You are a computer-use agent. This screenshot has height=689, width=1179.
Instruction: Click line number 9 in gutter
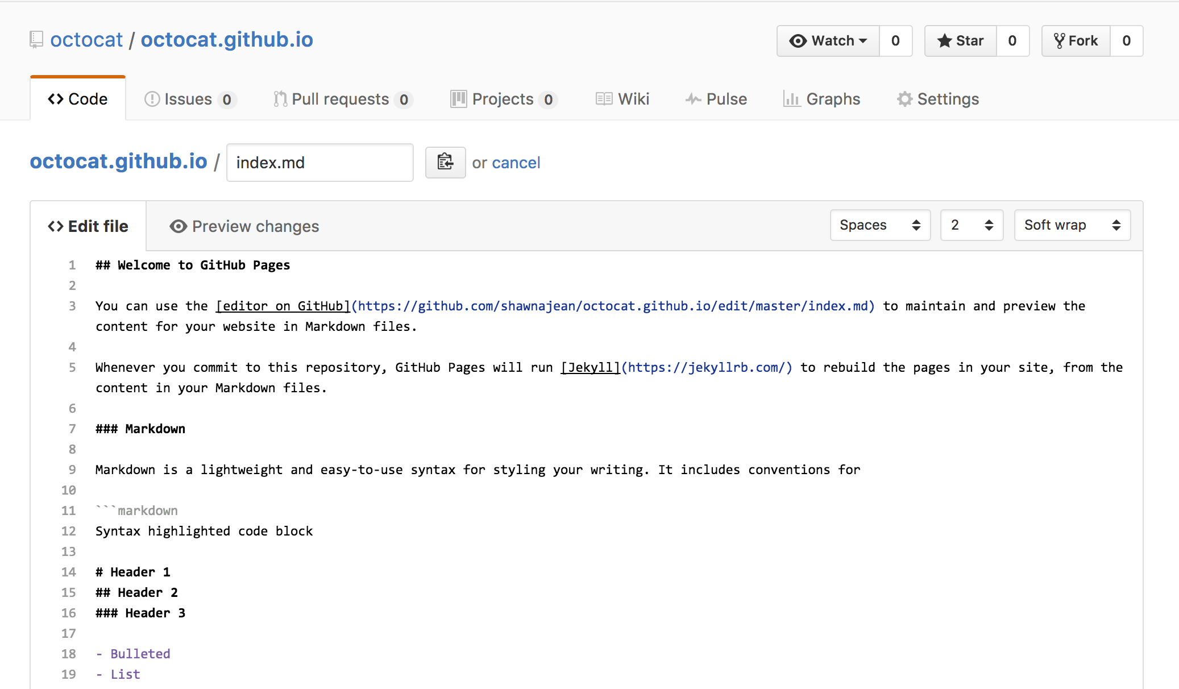point(72,470)
